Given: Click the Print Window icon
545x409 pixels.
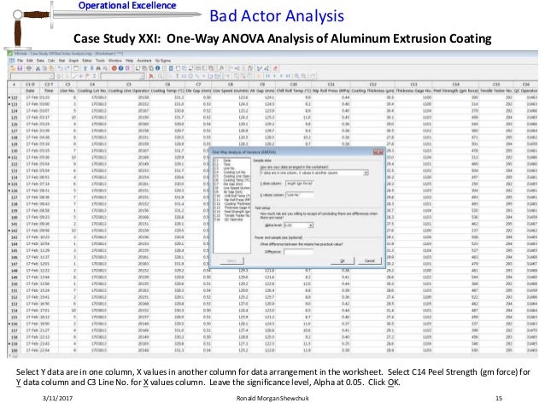Looking at the screenshot, I should click(29, 68).
